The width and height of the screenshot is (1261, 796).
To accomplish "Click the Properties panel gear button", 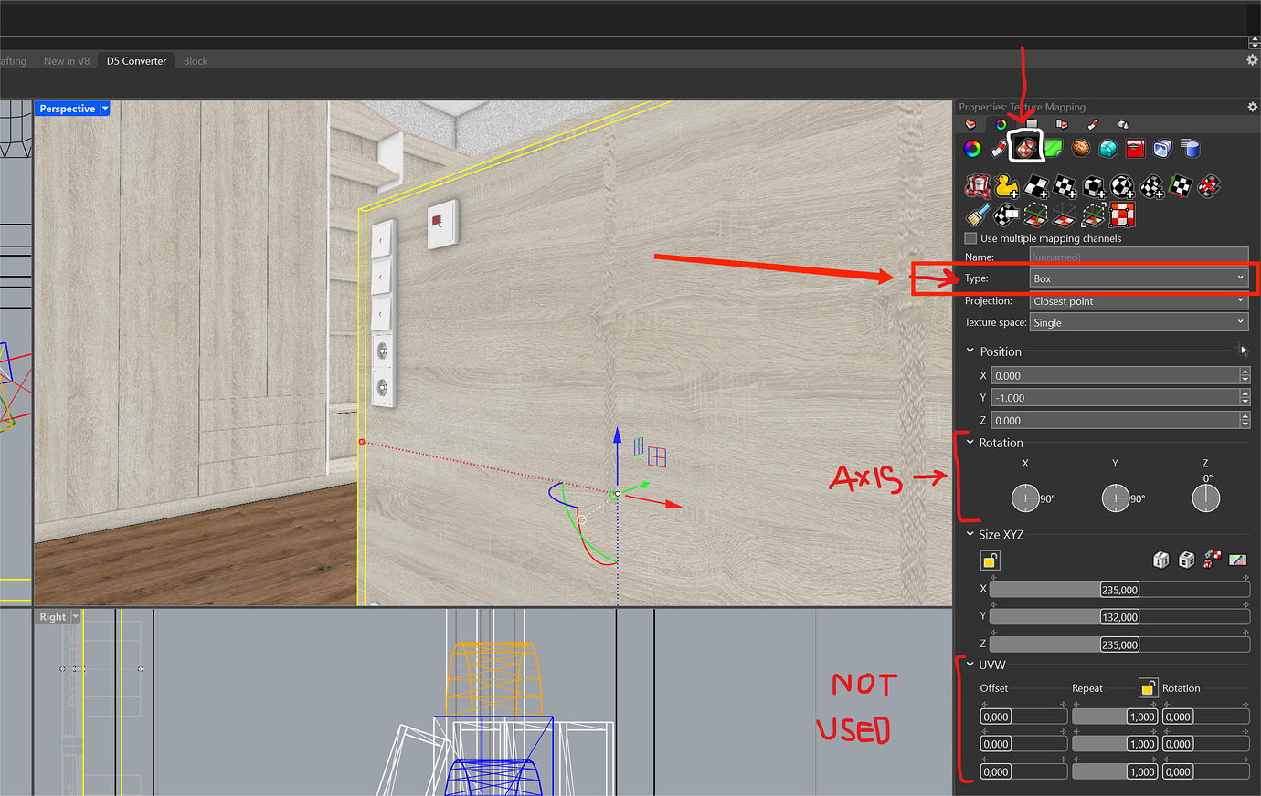I will [1252, 106].
